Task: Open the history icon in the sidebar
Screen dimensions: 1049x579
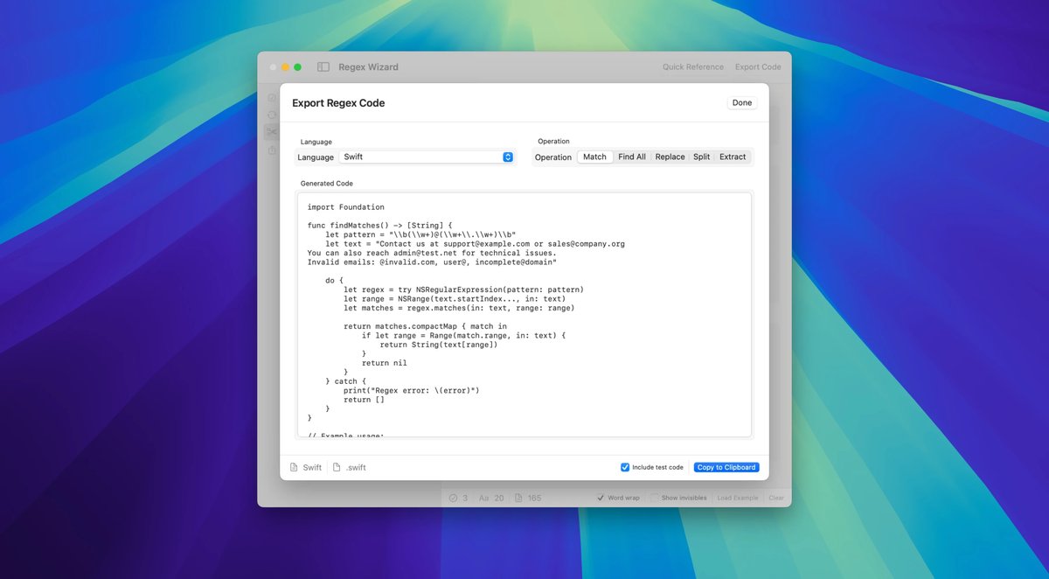Action: tap(272, 115)
